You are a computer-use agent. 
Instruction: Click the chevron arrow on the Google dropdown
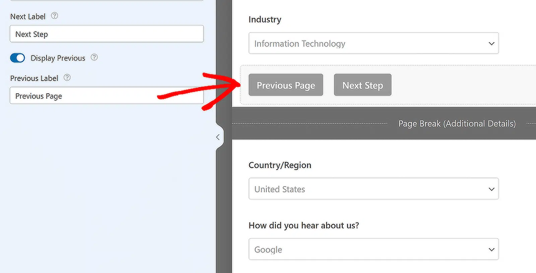coord(491,250)
